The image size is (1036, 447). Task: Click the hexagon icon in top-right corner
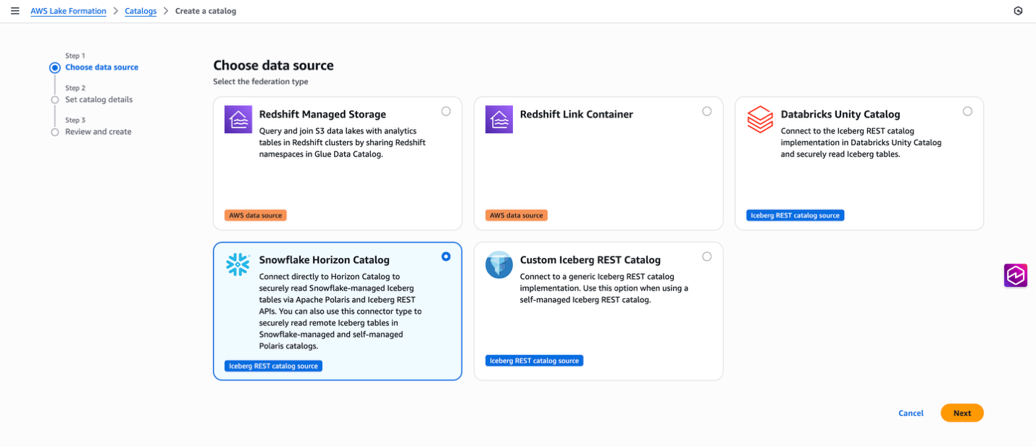pos(1018,11)
